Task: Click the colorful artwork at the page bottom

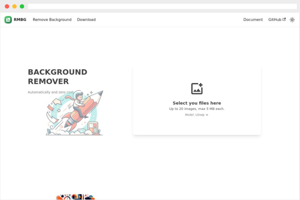Action: point(75,197)
